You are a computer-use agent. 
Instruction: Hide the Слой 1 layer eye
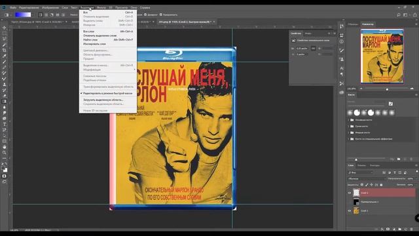point(349,211)
